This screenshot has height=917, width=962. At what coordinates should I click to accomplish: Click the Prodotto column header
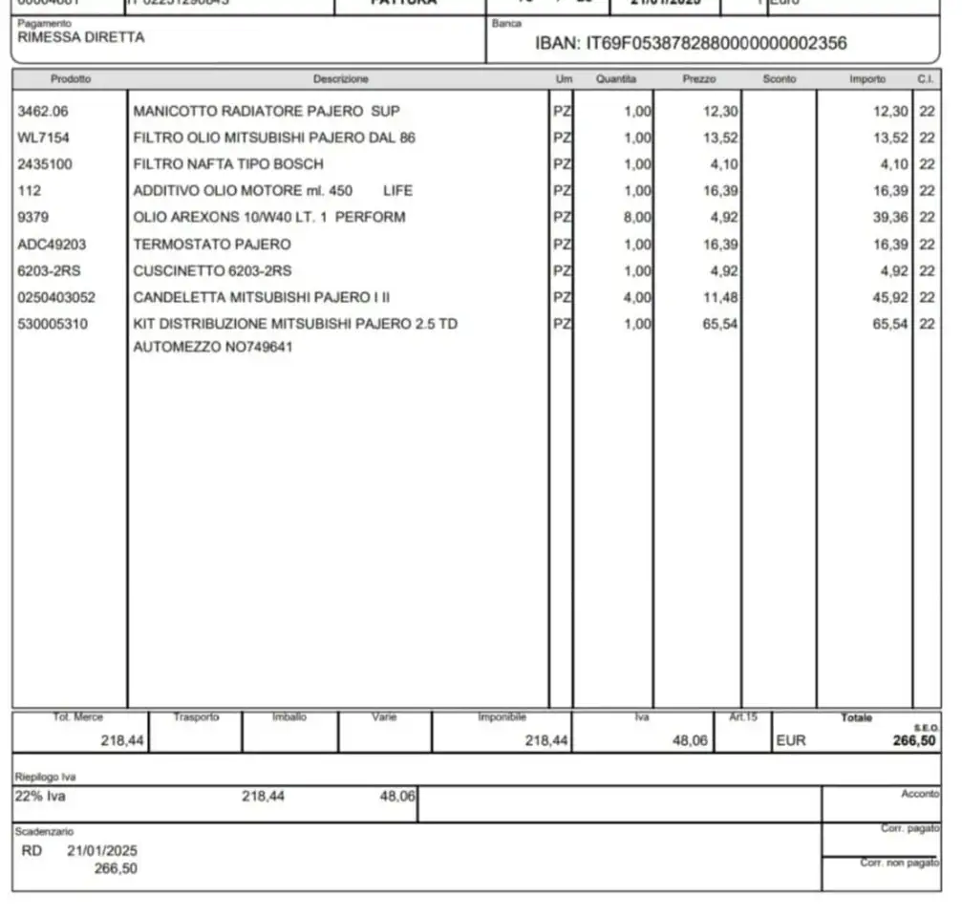tap(71, 79)
